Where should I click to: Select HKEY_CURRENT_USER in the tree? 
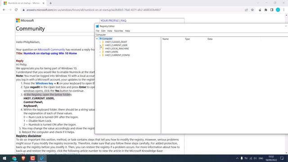point(116,45)
